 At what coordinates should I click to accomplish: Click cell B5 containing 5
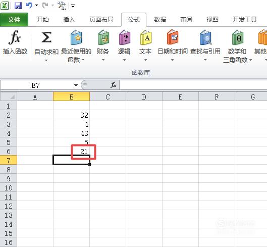pos(71,142)
